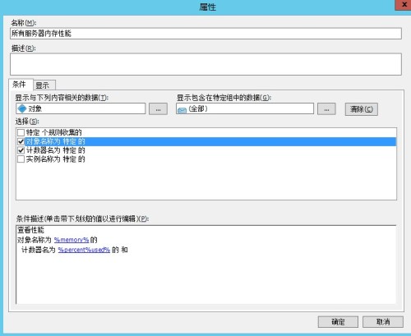Select the 特定 个规则收集的 row text
411x336 pixels.
point(54,133)
